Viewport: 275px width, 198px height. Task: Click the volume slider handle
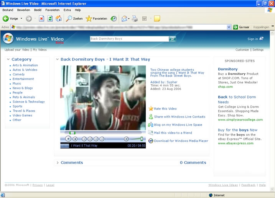(142, 139)
